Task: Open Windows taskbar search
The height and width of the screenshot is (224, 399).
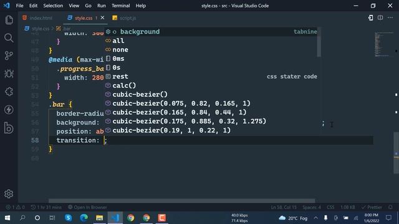Action: click(x=22, y=218)
